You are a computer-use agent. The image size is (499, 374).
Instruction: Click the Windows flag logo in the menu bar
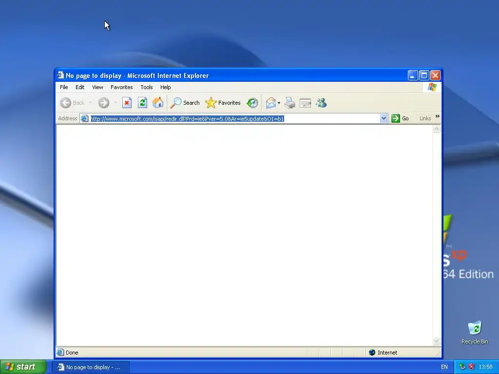[x=432, y=87]
